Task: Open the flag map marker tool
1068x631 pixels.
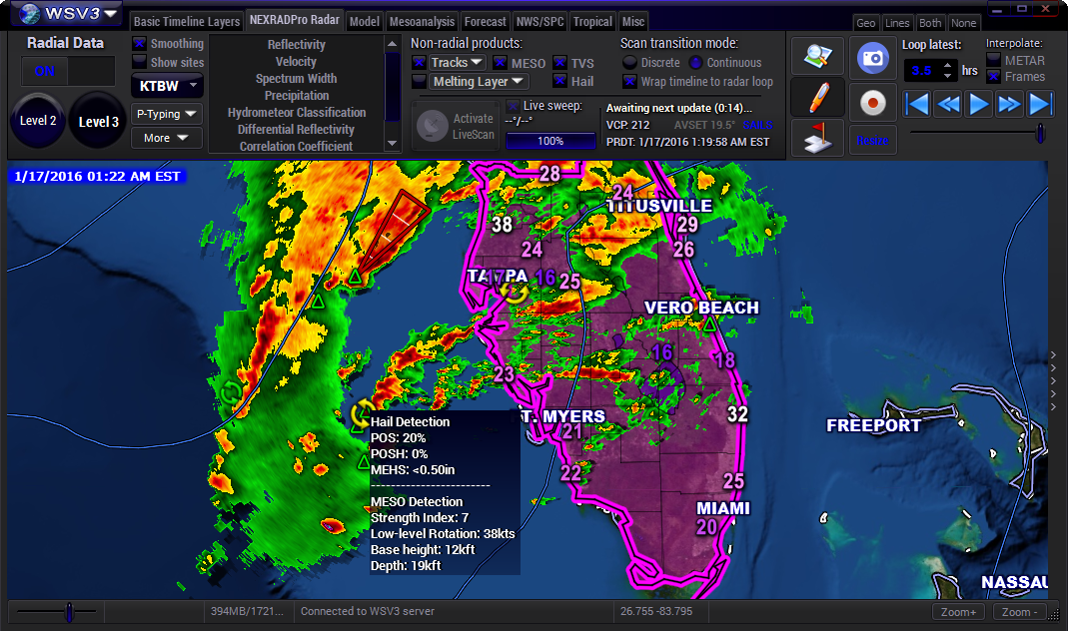Action: tap(817, 138)
